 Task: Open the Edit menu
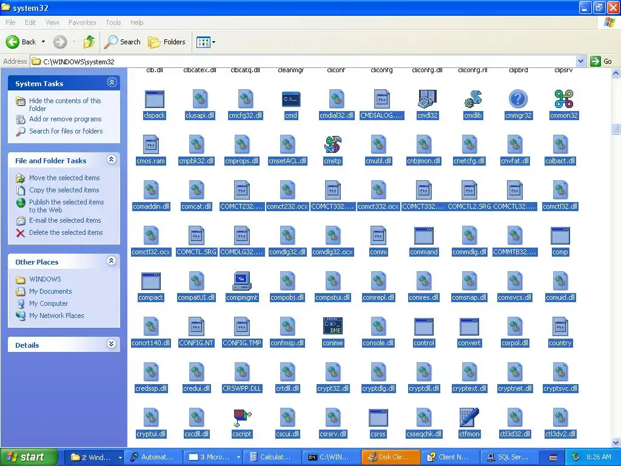(30, 22)
